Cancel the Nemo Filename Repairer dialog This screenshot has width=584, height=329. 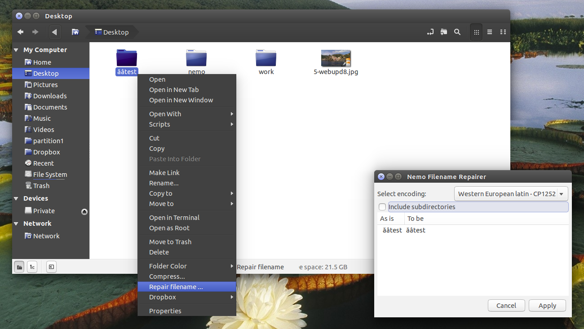pyautogui.click(x=506, y=305)
